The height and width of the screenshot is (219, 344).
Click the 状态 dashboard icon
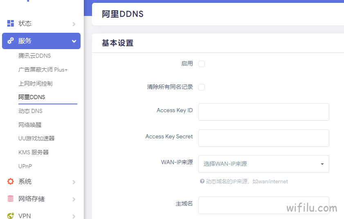tap(11, 23)
